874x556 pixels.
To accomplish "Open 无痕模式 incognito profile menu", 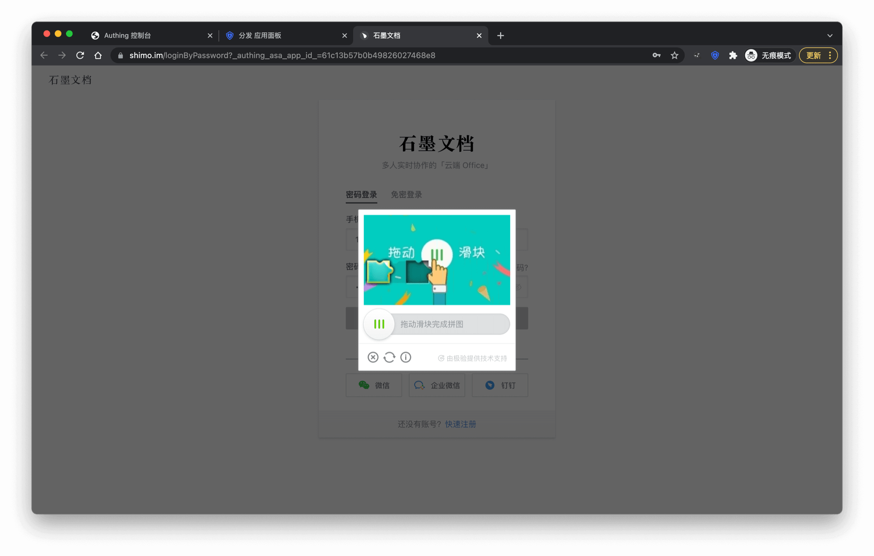I will (x=768, y=56).
